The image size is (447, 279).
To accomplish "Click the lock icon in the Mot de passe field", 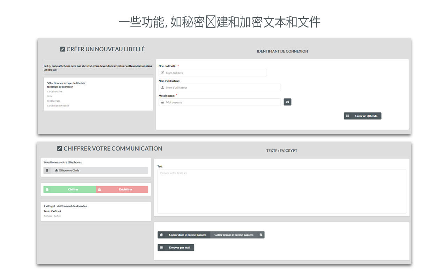I will 162,102.
